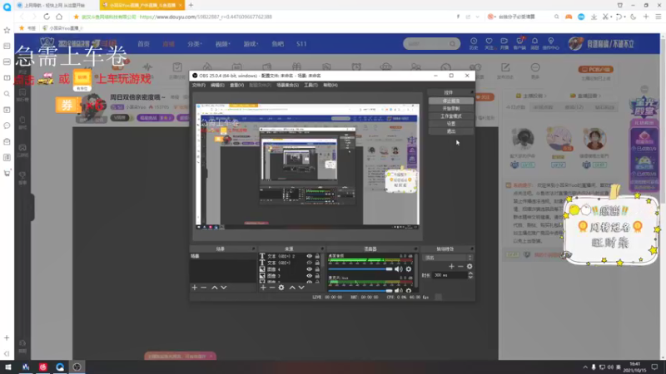The height and width of the screenshot is (374, 666).
Task: Add a scene with the plus icon in OBS
Action: coord(195,288)
